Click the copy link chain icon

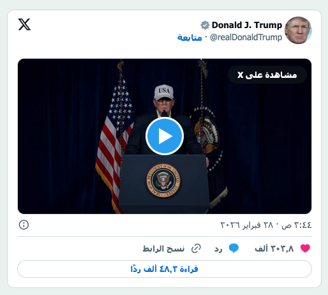click(196, 248)
